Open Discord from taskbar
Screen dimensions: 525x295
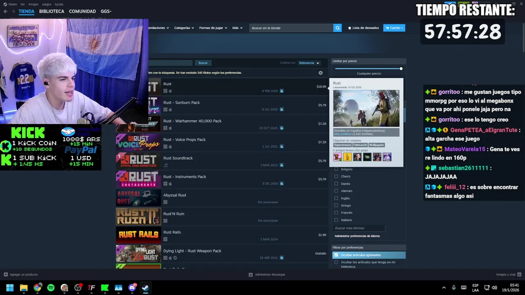click(x=132, y=288)
